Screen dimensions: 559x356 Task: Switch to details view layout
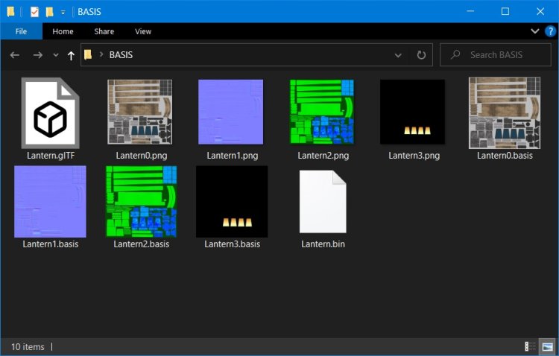click(x=531, y=346)
